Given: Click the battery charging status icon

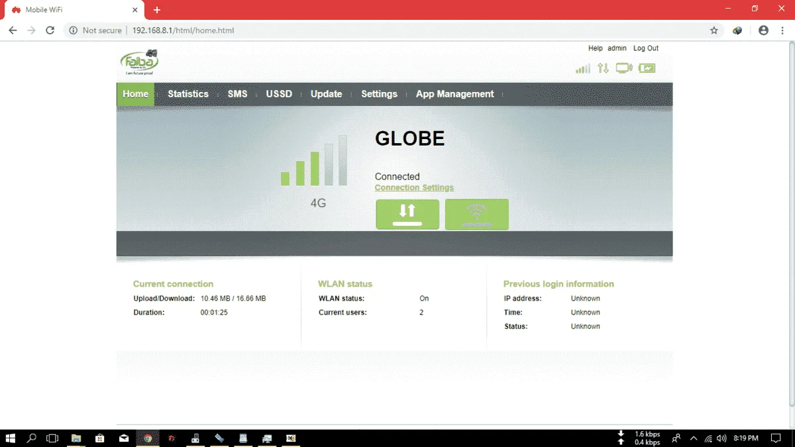Looking at the screenshot, I should (647, 68).
